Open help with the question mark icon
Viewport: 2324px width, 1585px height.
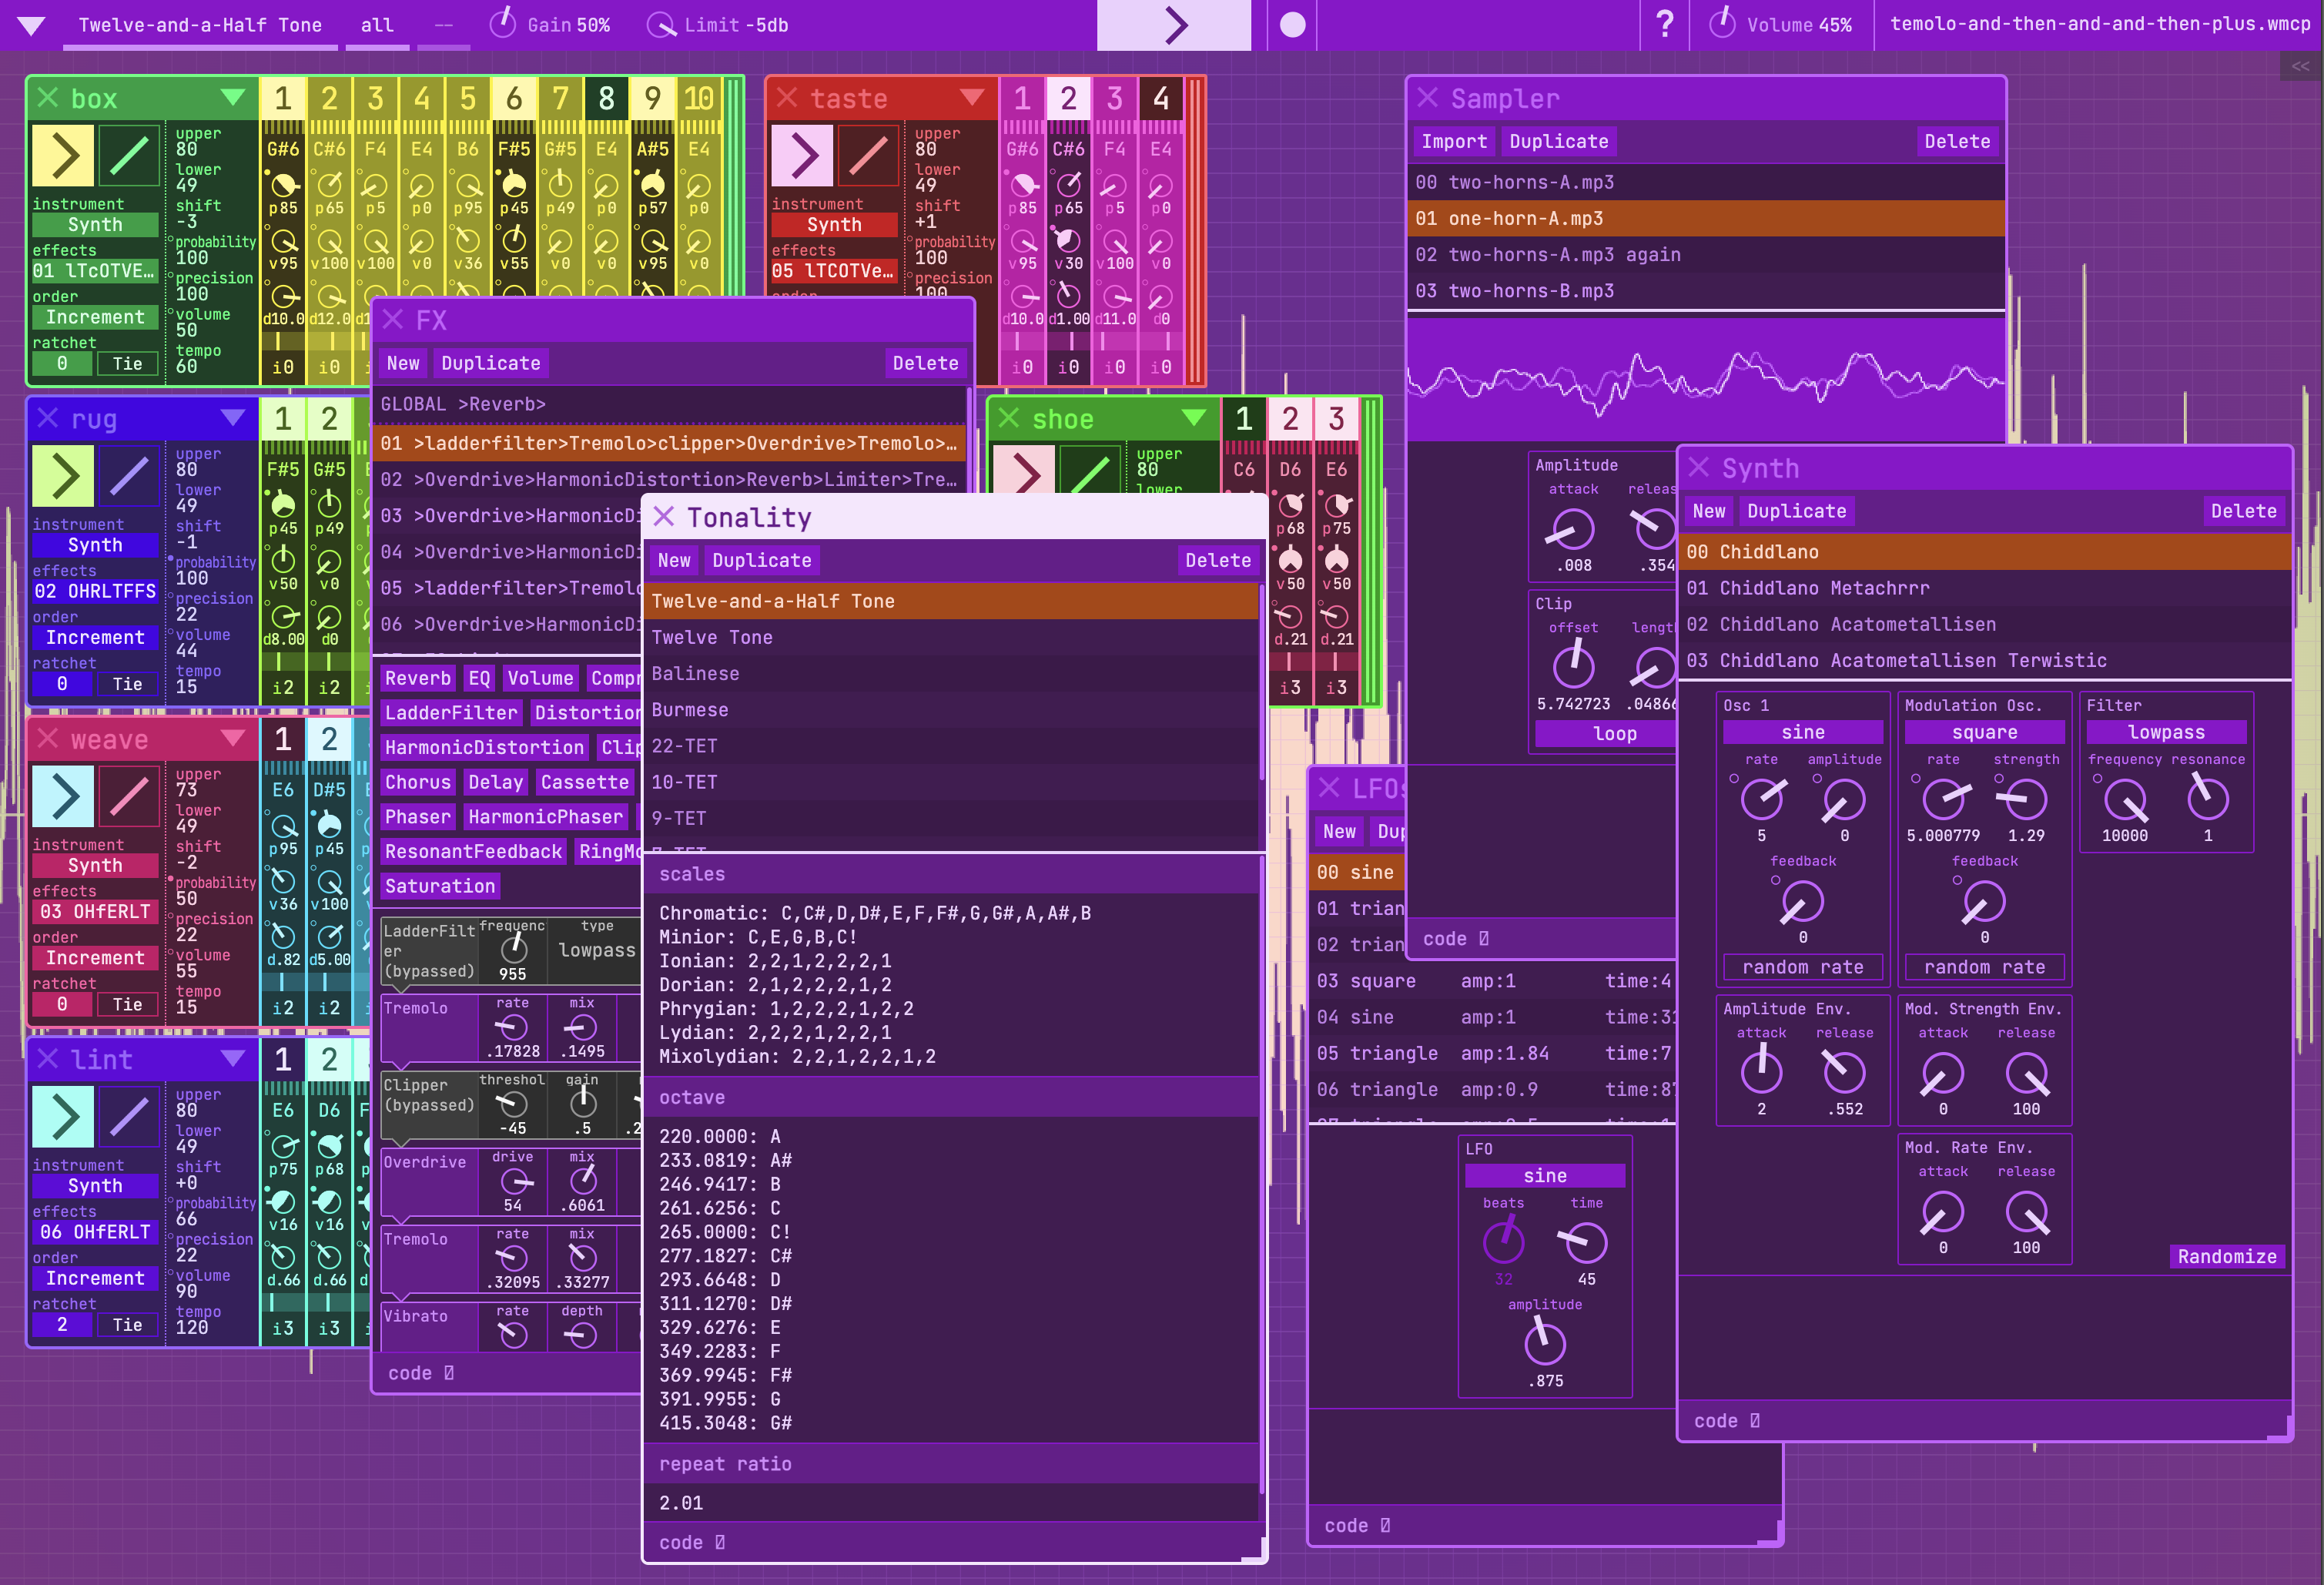tap(1664, 25)
